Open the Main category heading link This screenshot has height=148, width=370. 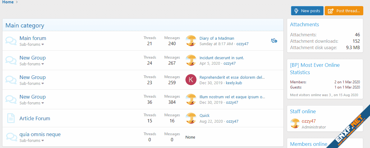[25, 26]
